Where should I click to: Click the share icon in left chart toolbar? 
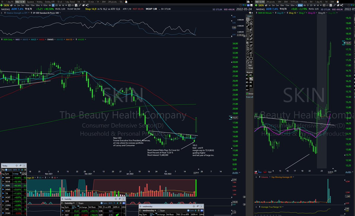click(x=87, y=5)
